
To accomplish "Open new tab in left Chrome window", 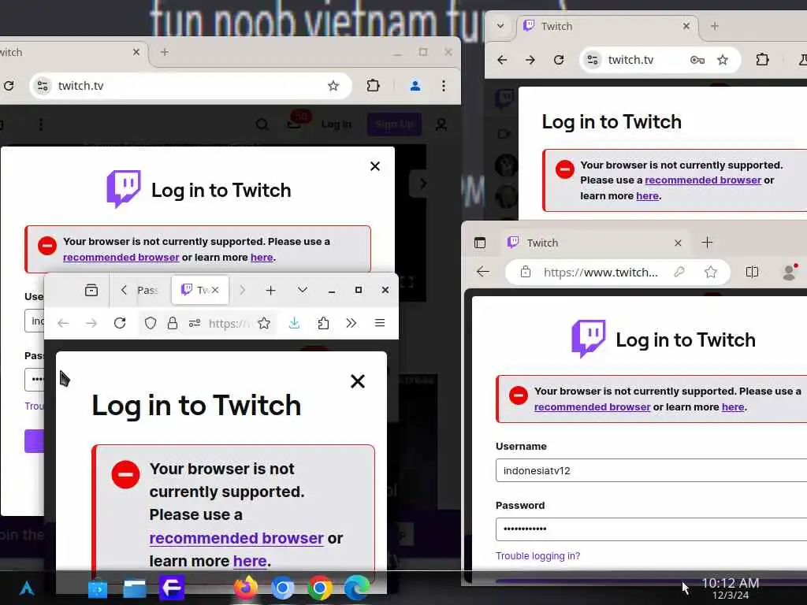I will (164, 52).
